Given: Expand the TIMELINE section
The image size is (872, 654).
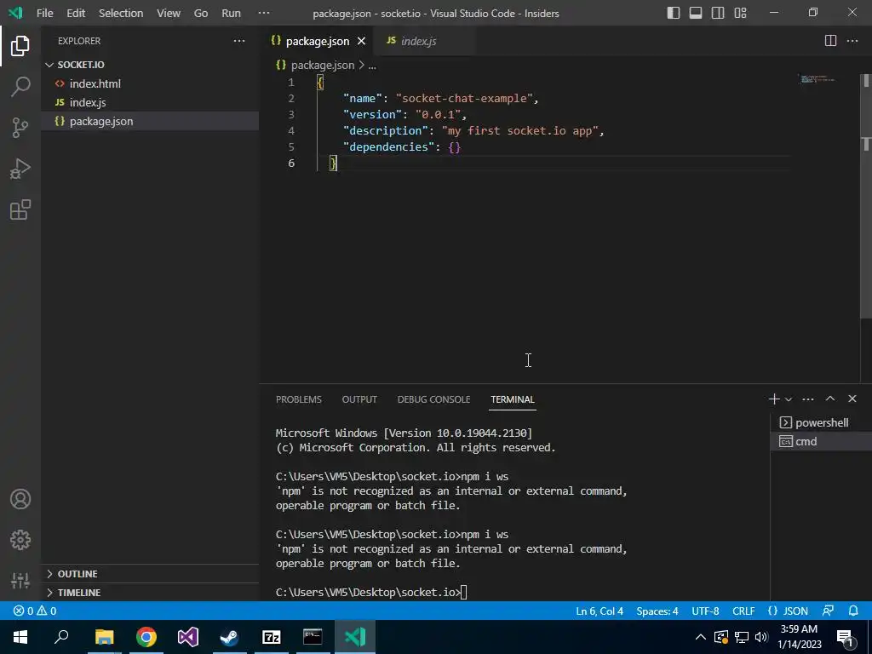Looking at the screenshot, I should (x=150, y=593).
